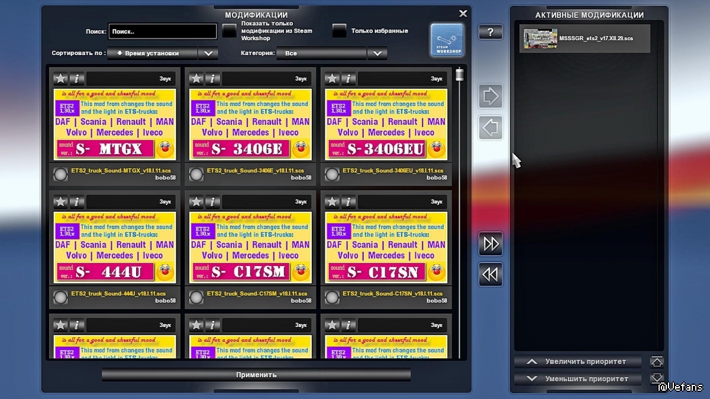This screenshot has width=710, height=399.
Task: Click filename ETS2_truck_Sound-C17SM_v18.I.11.scs
Action: click(257, 293)
